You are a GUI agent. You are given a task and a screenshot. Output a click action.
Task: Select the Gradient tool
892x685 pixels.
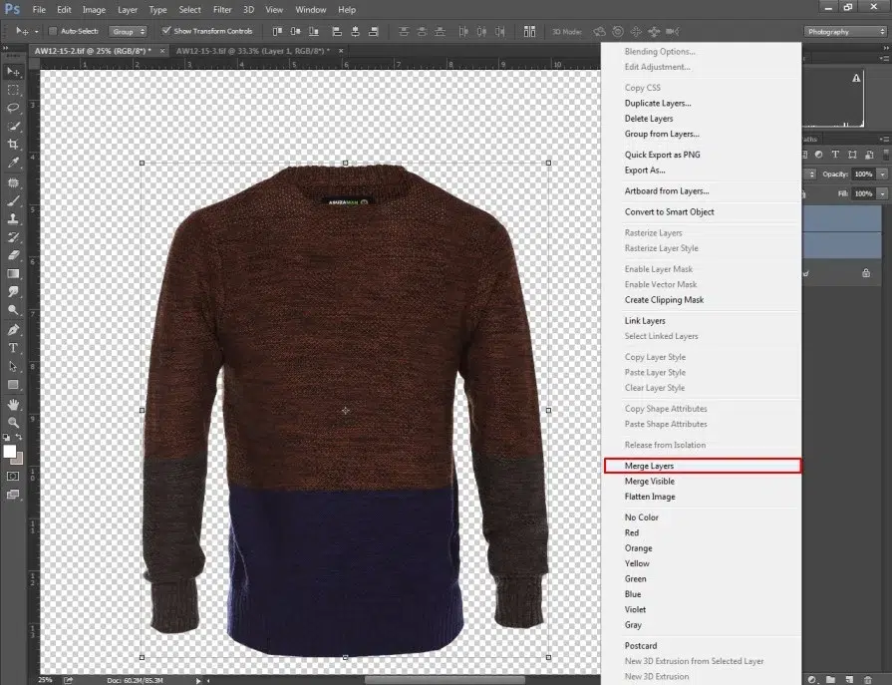point(13,273)
